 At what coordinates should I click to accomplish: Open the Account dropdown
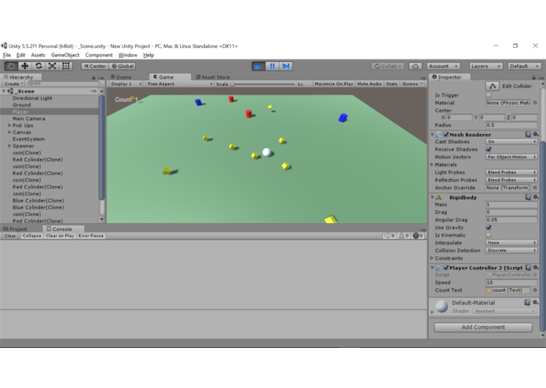[443, 66]
